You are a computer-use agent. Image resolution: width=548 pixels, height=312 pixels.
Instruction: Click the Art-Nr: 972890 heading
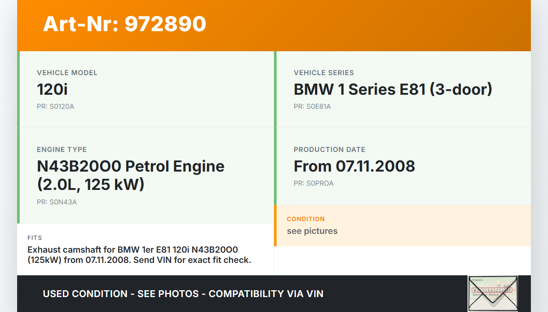click(x=125, y=24)
